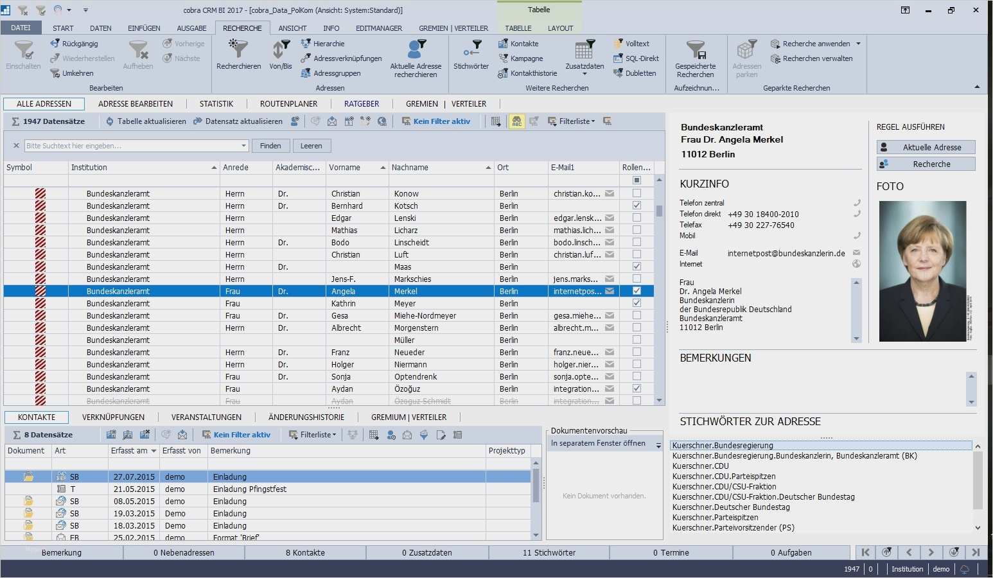Uncheck the Rollen checkbox for Meyer
Screen dimensions: 993x578
[637, 303]
